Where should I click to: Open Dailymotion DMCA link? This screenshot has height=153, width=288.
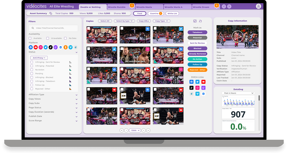(x=191, y=94)
